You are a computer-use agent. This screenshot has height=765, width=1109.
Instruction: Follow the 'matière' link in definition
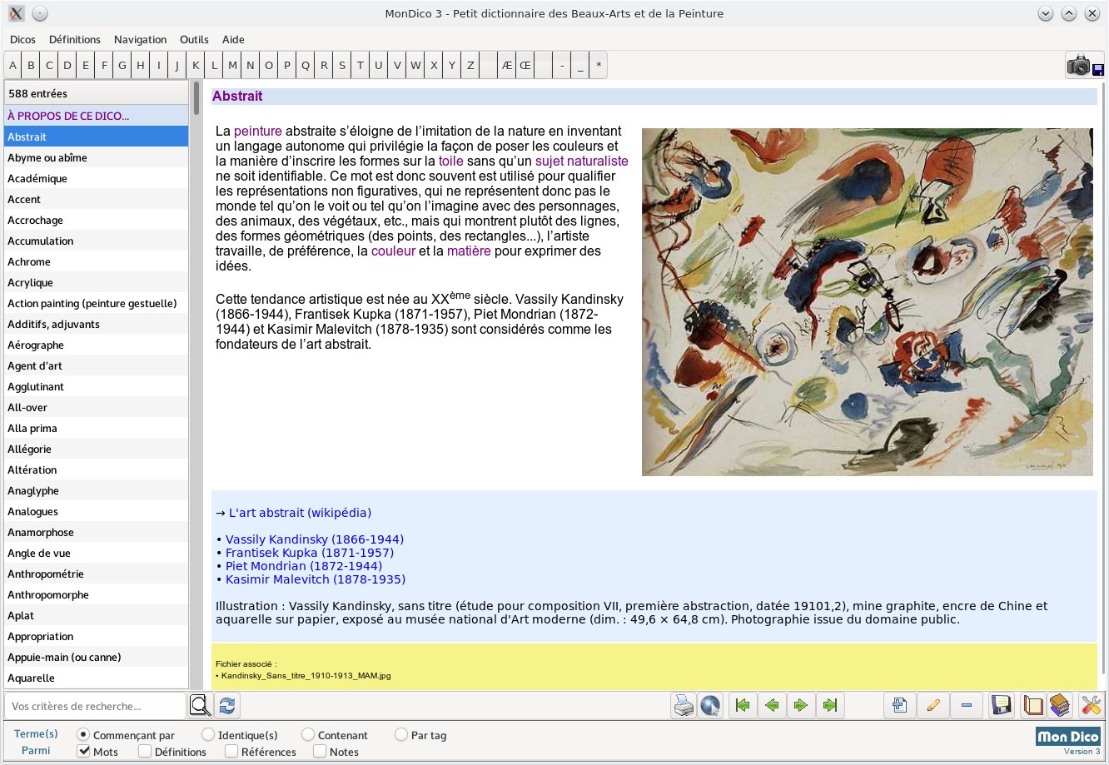[469, 251]
